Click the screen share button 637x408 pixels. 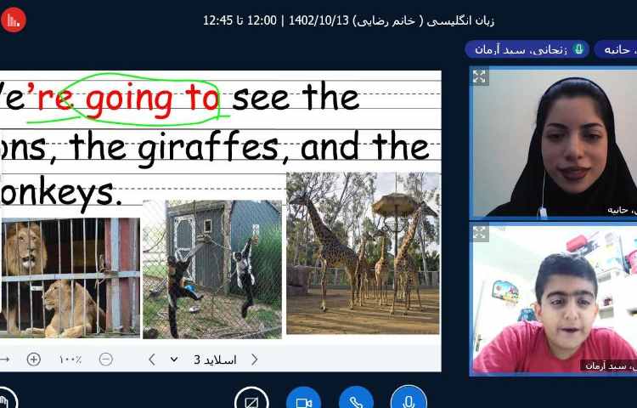click(251, 401)
